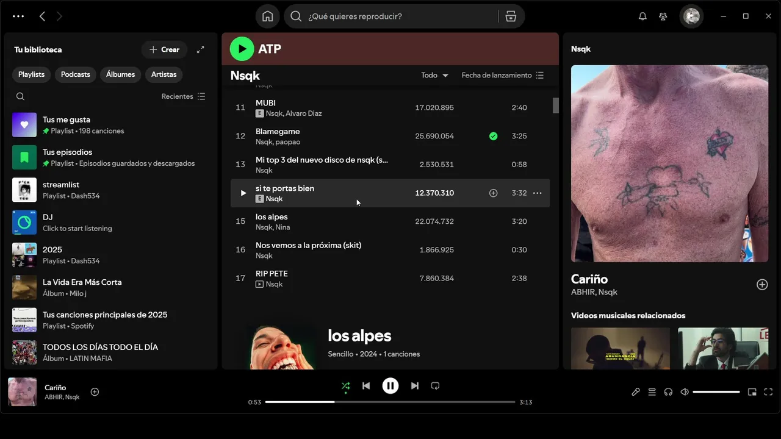Expand the library panel with arrows icon

200,50
